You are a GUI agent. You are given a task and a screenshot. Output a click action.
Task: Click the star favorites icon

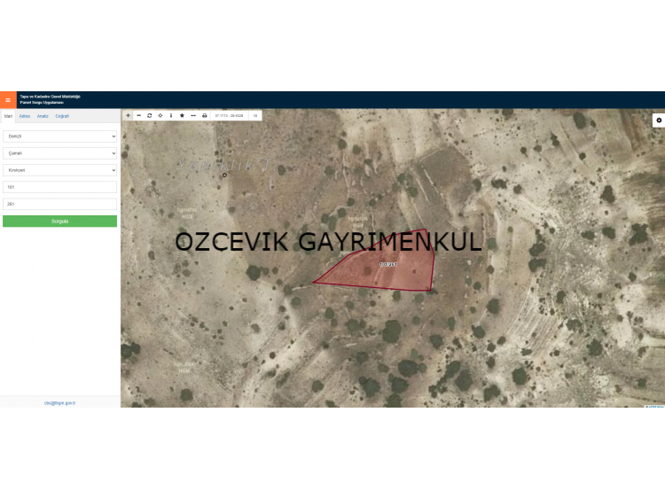coord(182,115)
